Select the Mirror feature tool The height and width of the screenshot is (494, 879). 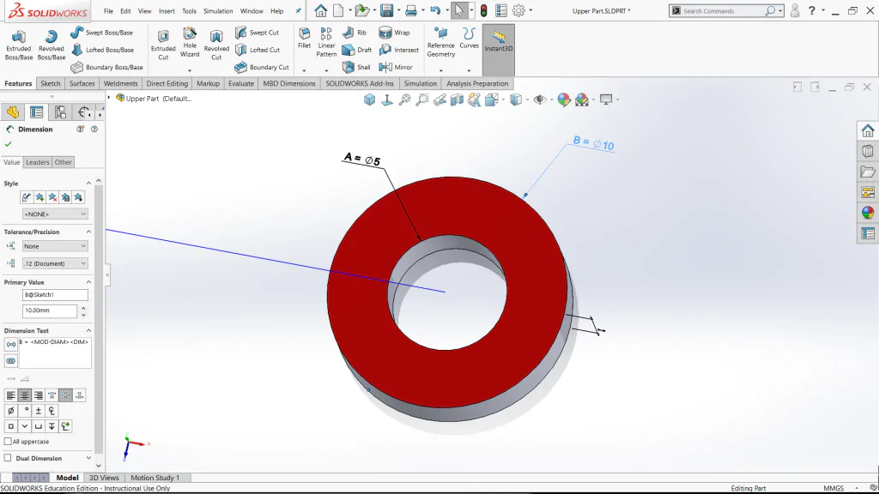pos(396,67)
